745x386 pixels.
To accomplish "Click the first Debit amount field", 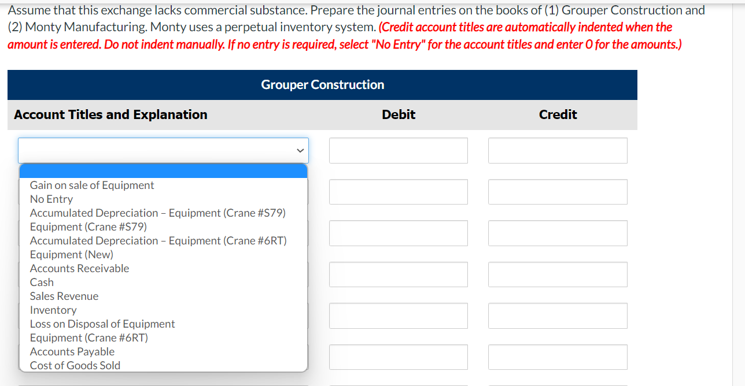I will pos(398,150).
